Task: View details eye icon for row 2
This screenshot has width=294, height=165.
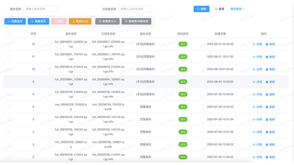Action: tap(254, 157)
